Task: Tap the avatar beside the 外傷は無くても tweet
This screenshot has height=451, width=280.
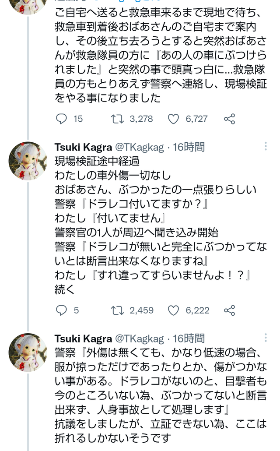Action: tap(28, 352)
